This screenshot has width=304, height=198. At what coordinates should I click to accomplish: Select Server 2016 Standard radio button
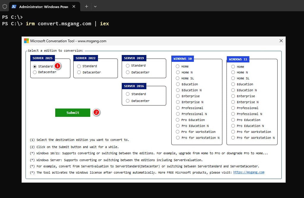128,94
